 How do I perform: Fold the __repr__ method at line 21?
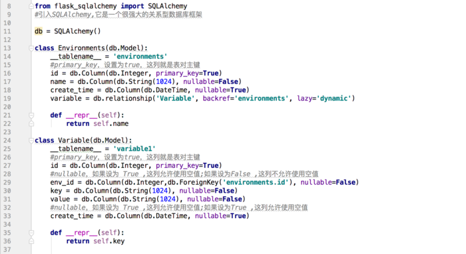[31, 115]
